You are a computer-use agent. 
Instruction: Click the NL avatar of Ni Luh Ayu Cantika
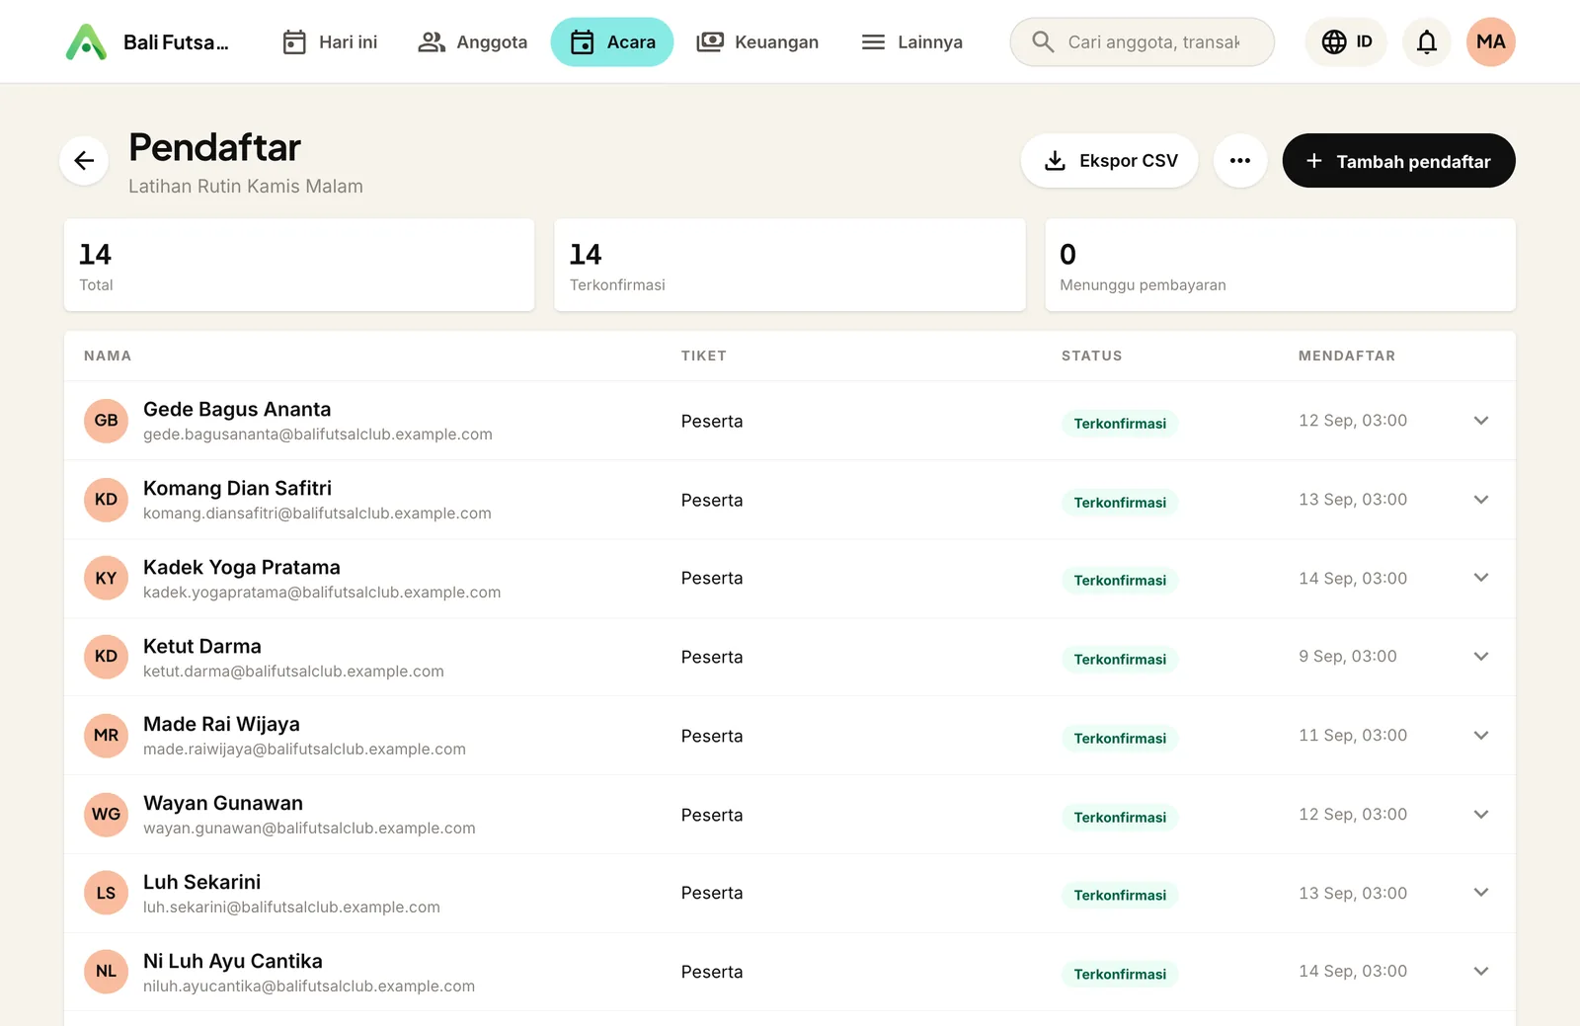106,972
